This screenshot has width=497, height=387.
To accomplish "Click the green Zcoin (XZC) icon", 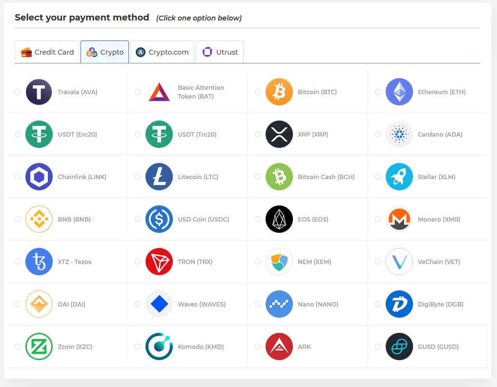I will tap(39, 347).
